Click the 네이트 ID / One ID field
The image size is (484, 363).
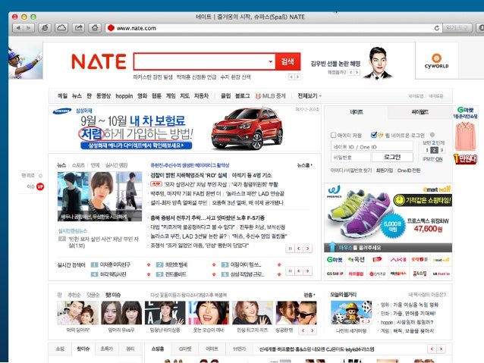click(x=372, y=147)
